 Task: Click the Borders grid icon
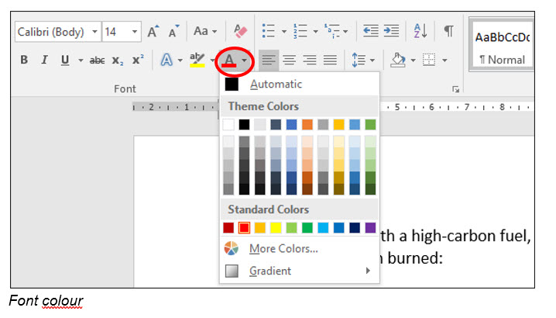click(x=429, y=60)
